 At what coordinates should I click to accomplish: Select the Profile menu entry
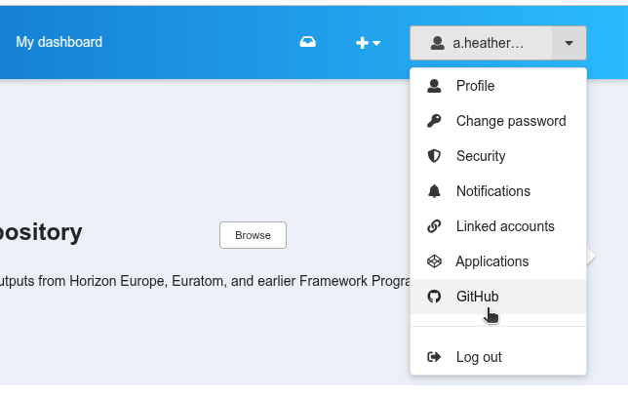(x=475, y=86)
